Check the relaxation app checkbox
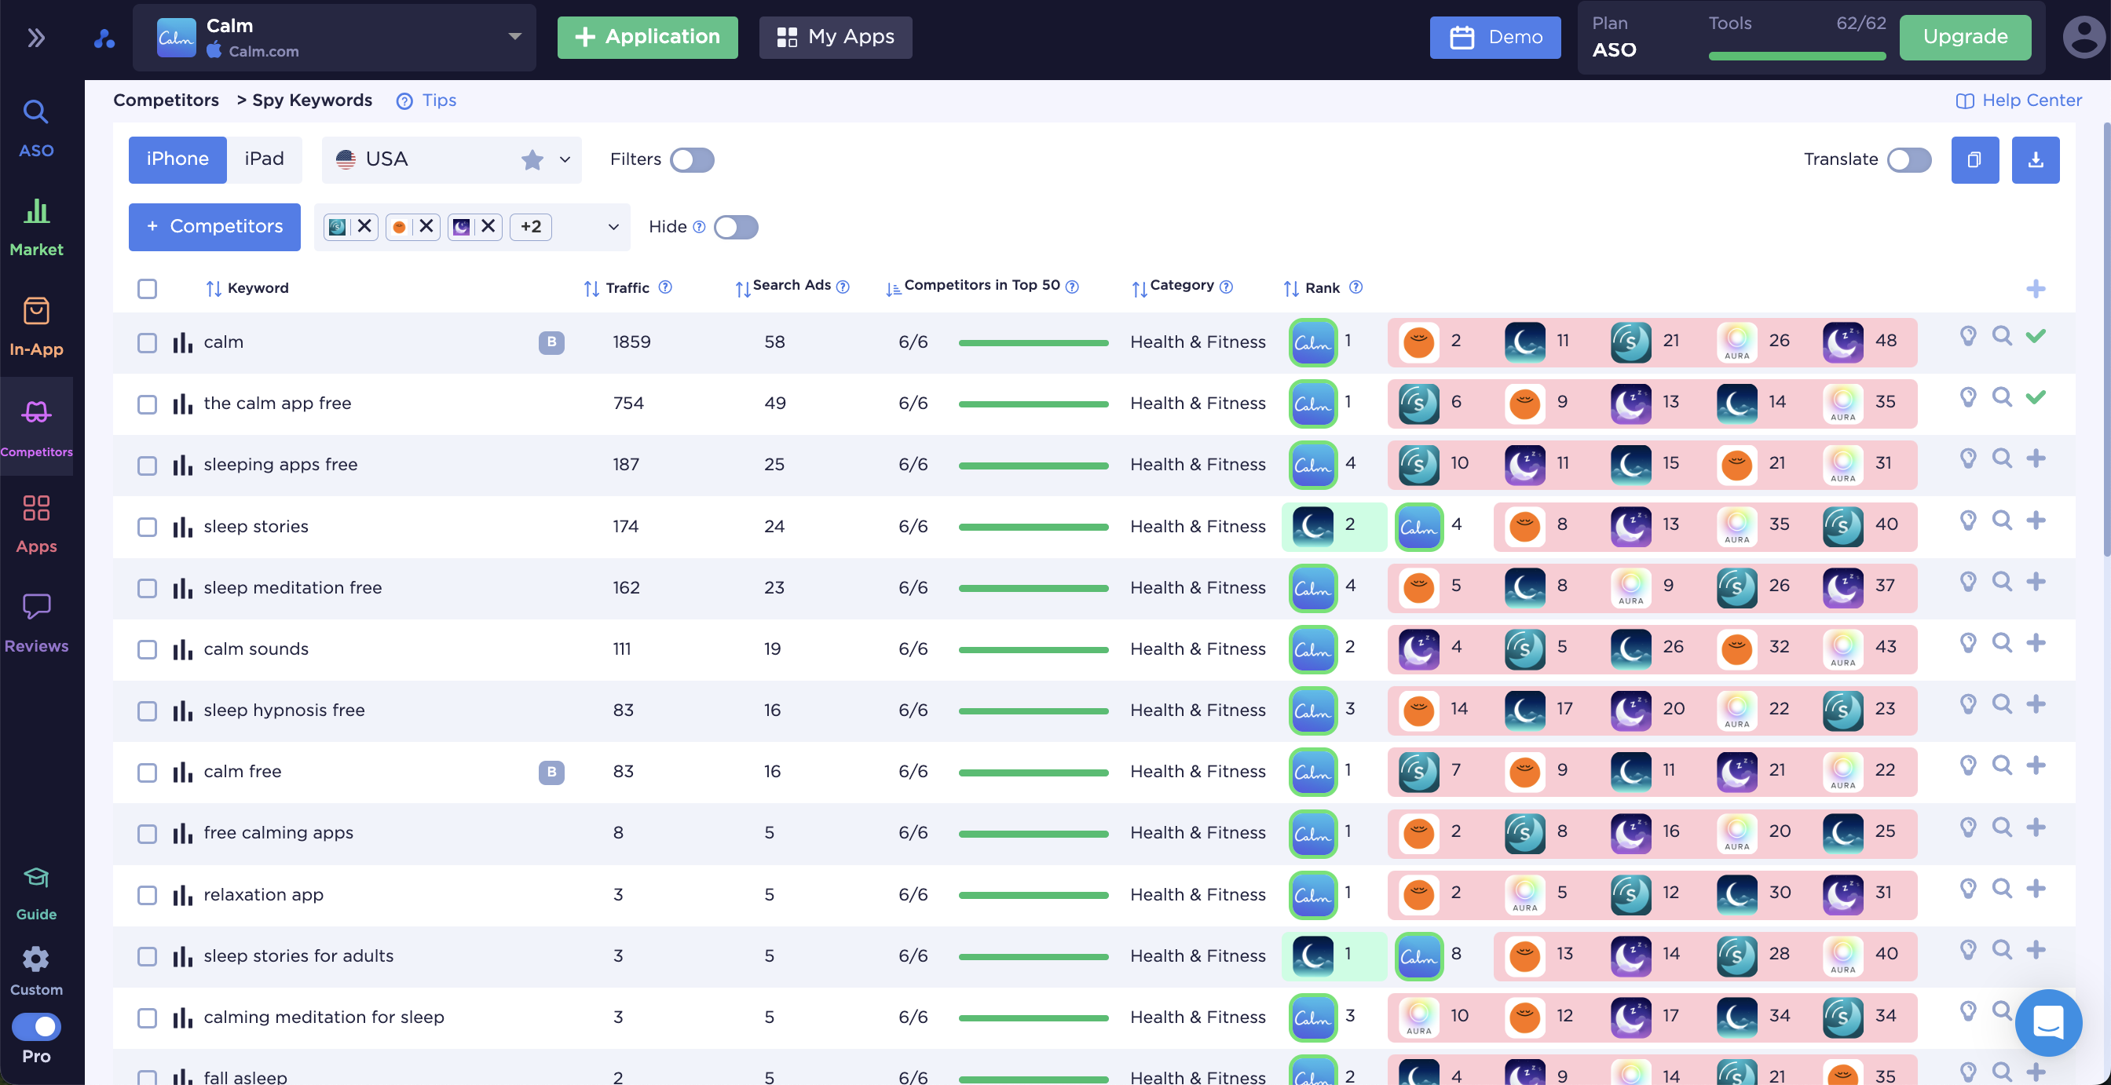The height and width of the screenshot is (1085, 2111). point(147,895)
